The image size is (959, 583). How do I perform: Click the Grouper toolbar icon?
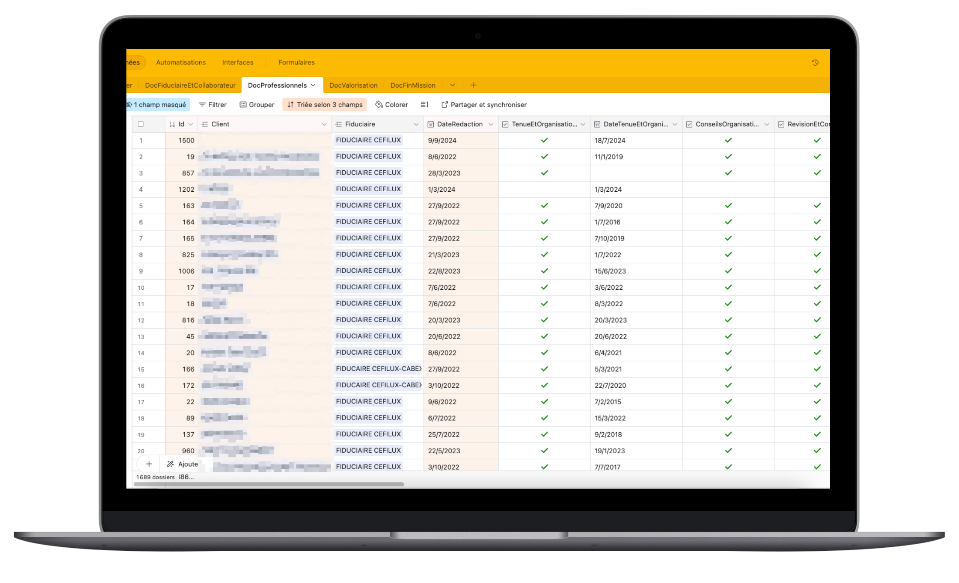click(243, 105)
